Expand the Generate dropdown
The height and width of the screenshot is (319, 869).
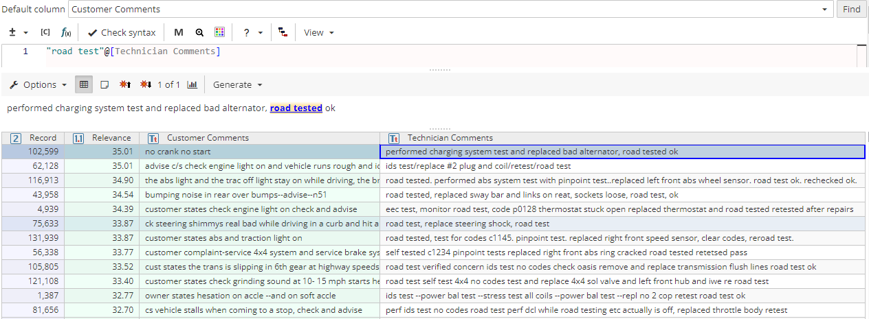coord(238,84)
